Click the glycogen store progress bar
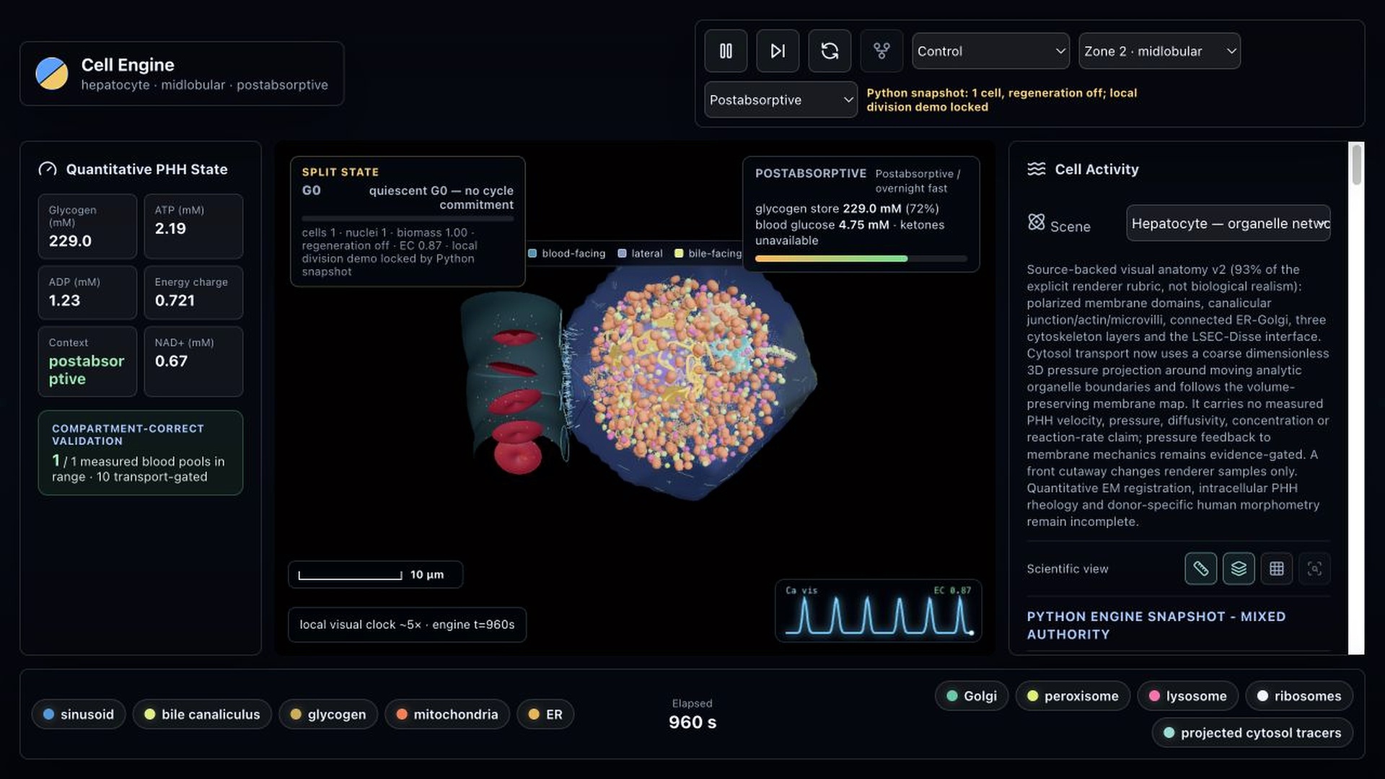 click(x=861, y=258)
